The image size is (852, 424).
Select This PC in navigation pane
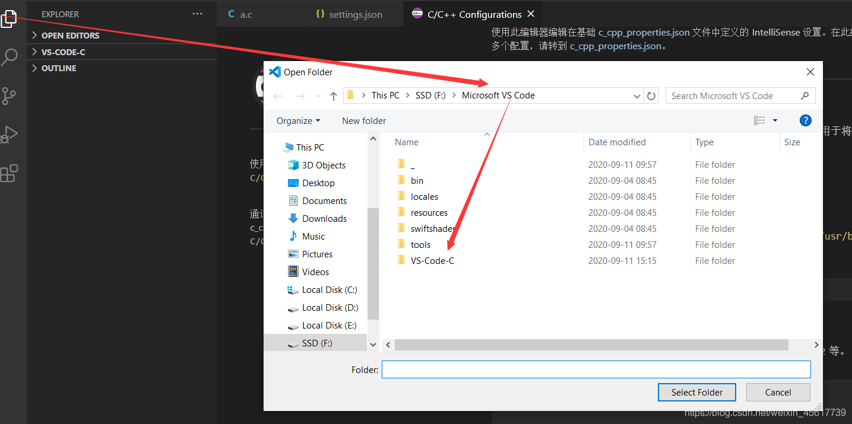click(310, 147)
